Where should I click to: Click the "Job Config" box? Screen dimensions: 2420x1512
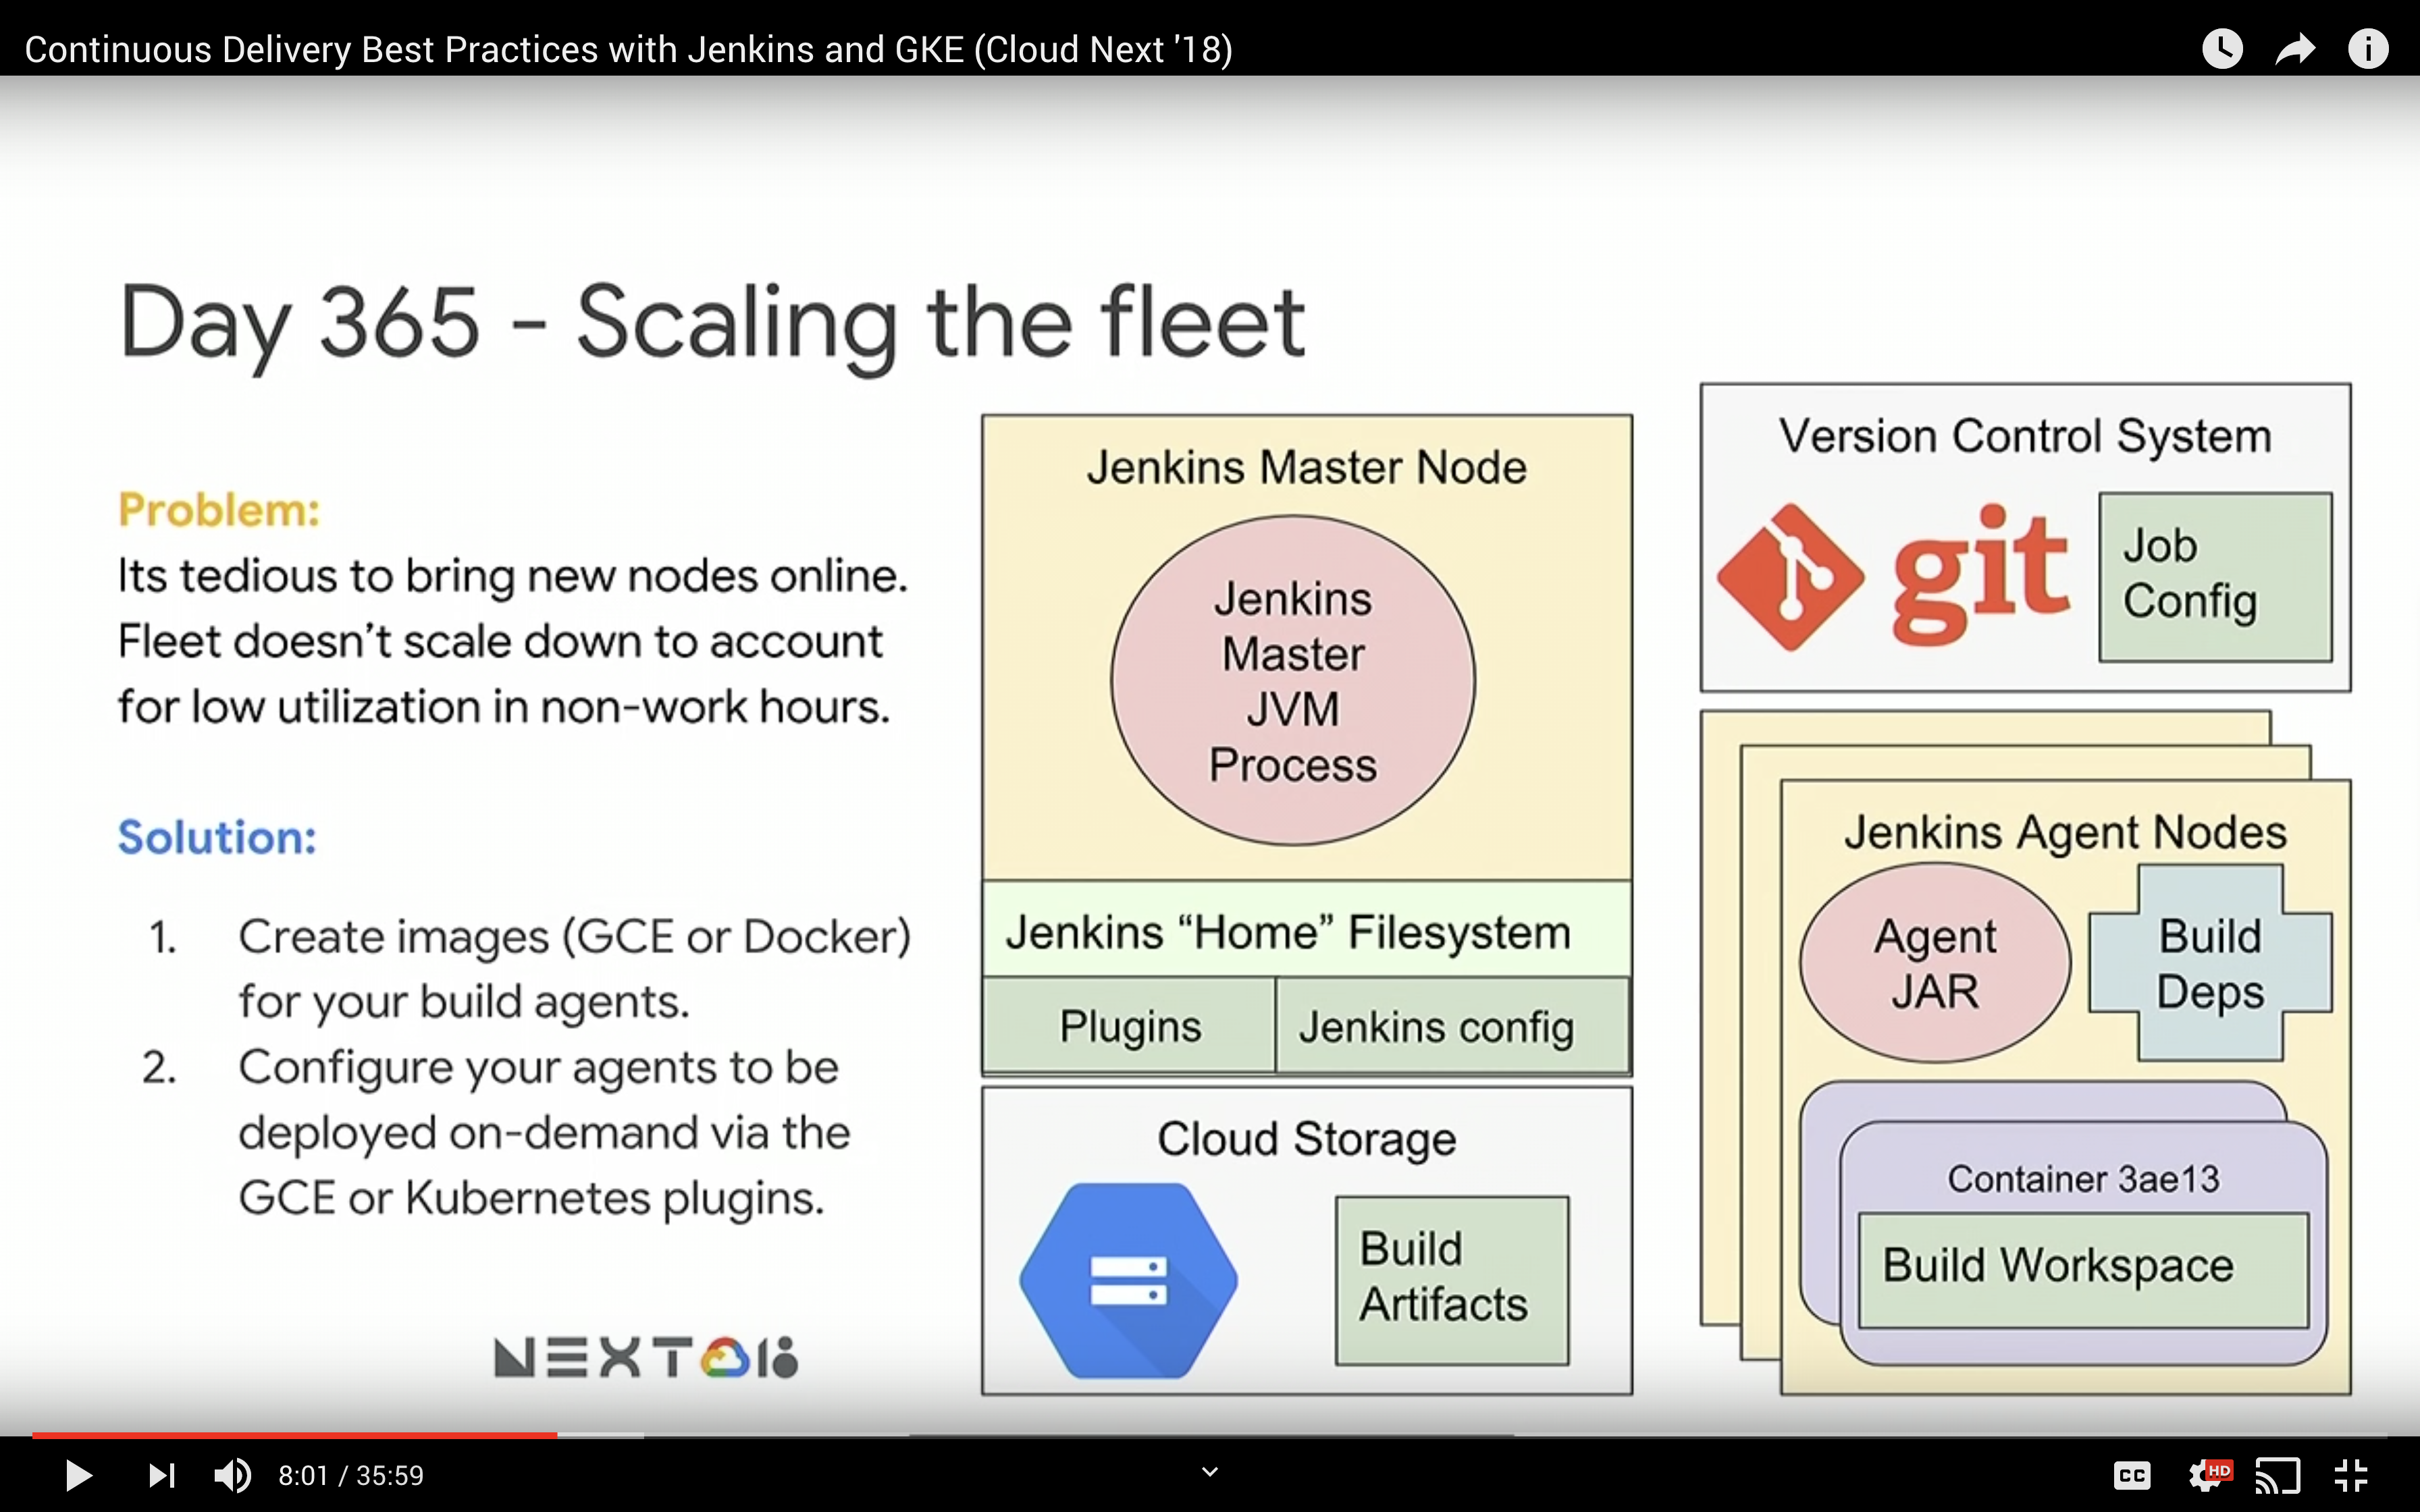pyautogui.click(x=2216, y=577)
